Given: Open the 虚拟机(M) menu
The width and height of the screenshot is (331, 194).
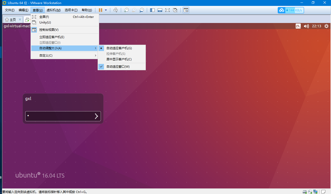Looking at the screenshot, I should (x=54, y=10).
